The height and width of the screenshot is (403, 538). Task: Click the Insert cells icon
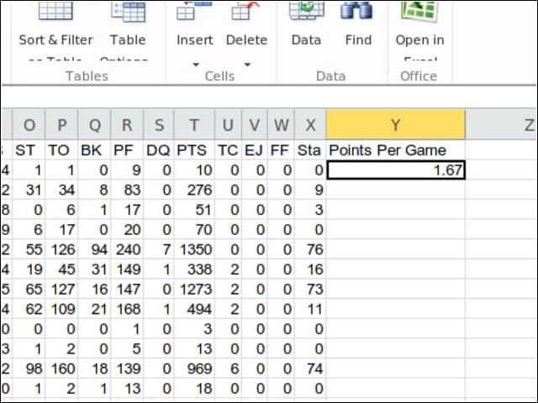(x=194, y=10)
